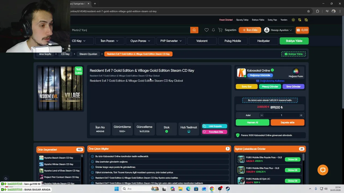Open Chrome extensions puzzle icon
Image resolution: width=344 pixels, height=193 pixels.
(318, 11)
